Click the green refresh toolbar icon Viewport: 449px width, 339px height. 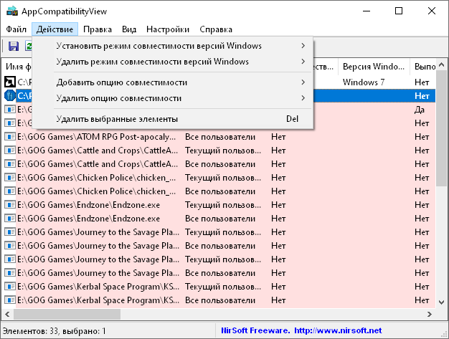click(x=29, y=47)
